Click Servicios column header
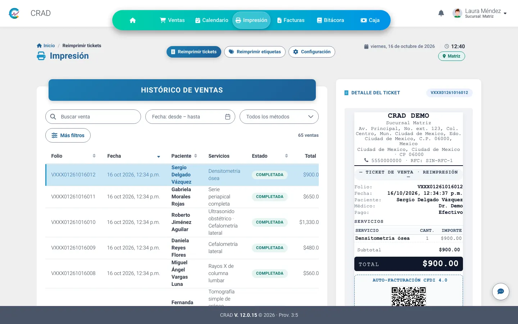Screen dimensions: 518x324 click(219, 156)
